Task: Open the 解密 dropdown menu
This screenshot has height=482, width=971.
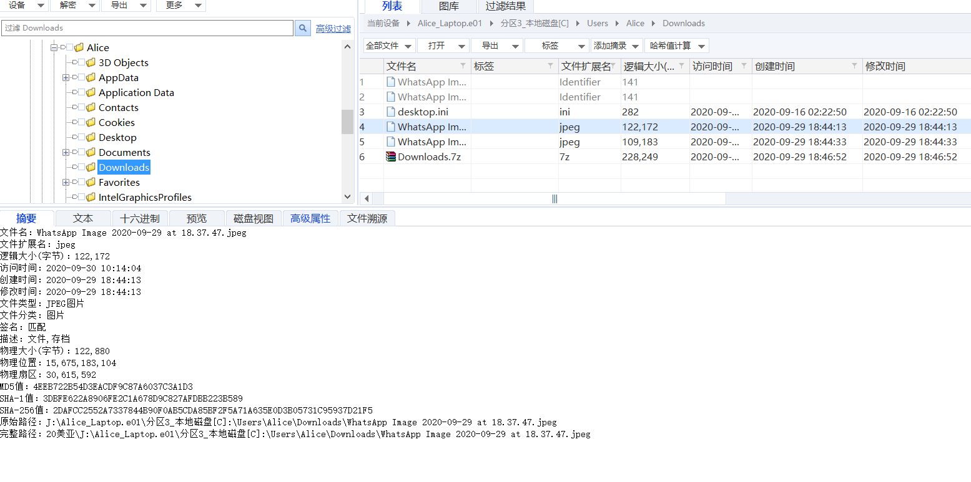Action: point(76,5)
